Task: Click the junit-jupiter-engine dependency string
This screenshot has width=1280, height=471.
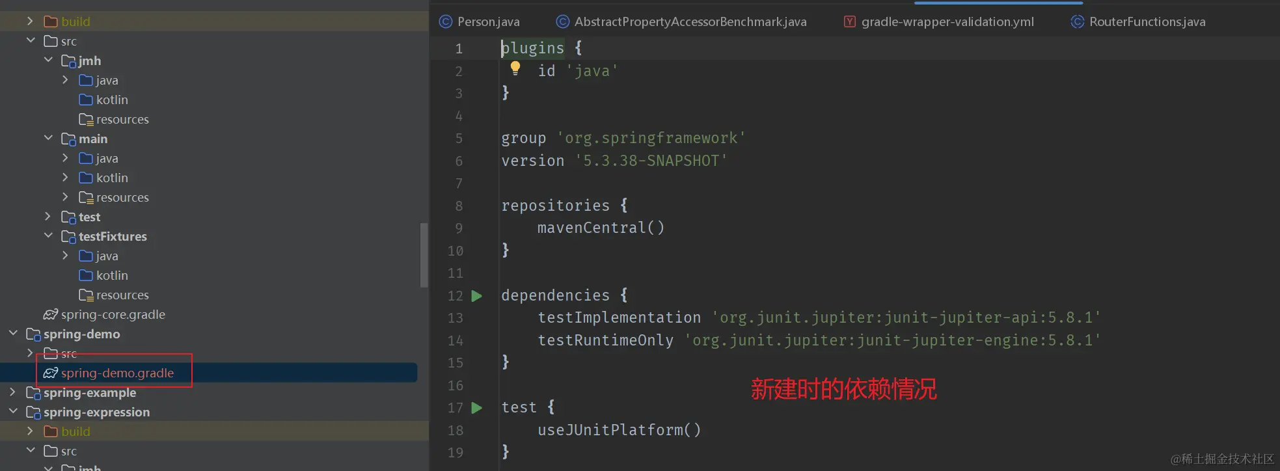Action: [892, 340]
